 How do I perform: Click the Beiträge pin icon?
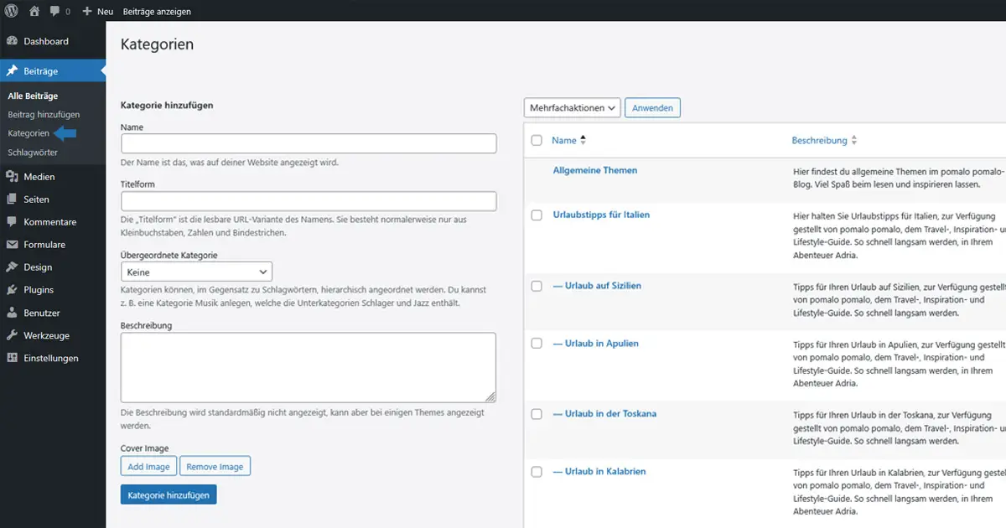12,71
